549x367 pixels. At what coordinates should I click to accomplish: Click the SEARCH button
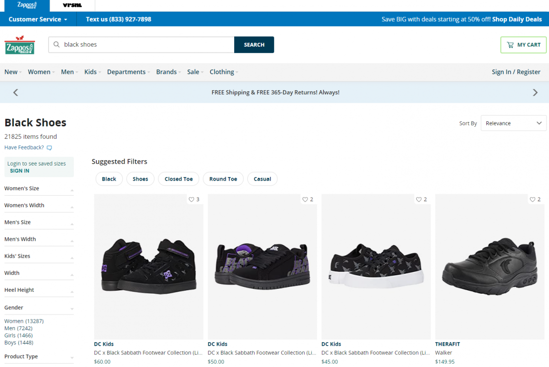click(x=254, y=44)
